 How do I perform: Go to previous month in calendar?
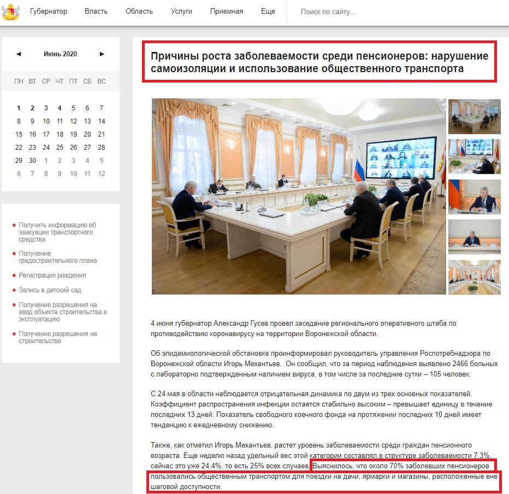tap(19, 54)
